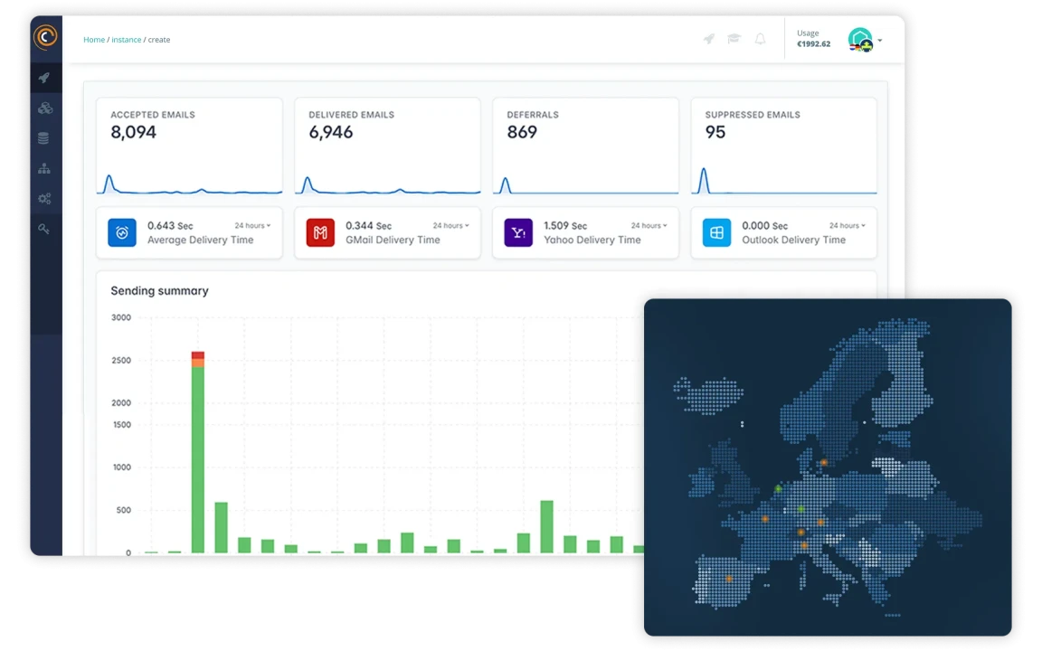Click the coins icon in the left sidebar
The width and height of the screenshot is (1042, 651).
45,108
